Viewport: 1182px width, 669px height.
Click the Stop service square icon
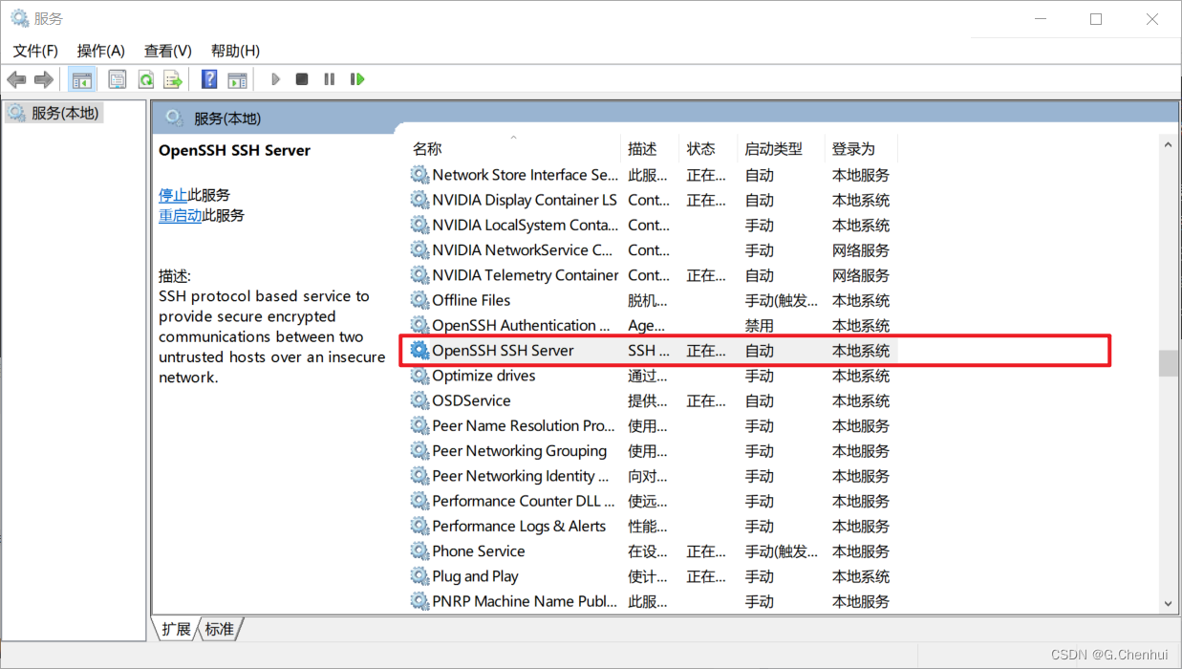tap(302, 79)
